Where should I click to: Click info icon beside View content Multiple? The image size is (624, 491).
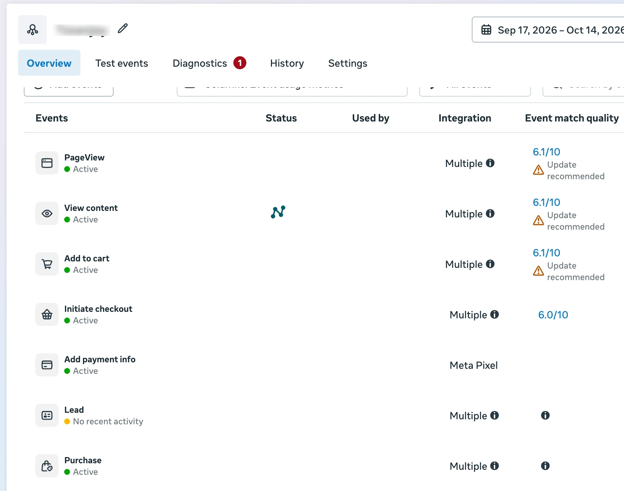(490, 213)
